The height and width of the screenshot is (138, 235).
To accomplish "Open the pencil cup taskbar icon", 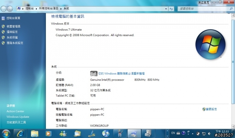I will click(120, 134).
